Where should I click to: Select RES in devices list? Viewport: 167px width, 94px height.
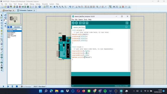15,37
